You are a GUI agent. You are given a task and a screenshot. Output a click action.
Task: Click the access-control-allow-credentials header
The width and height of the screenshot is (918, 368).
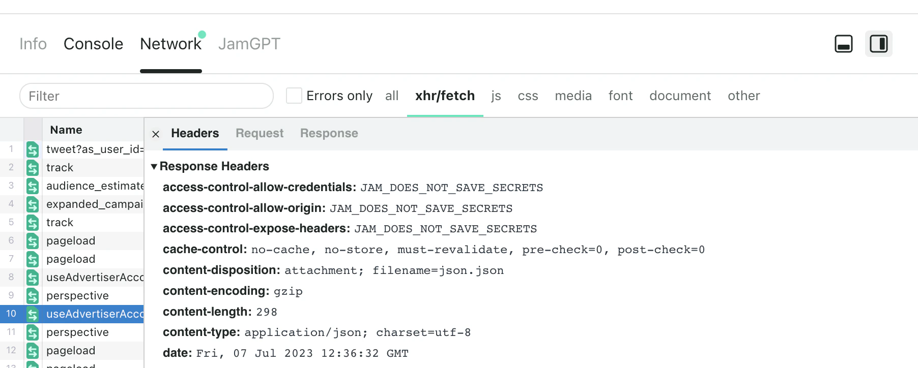(353, 188)
